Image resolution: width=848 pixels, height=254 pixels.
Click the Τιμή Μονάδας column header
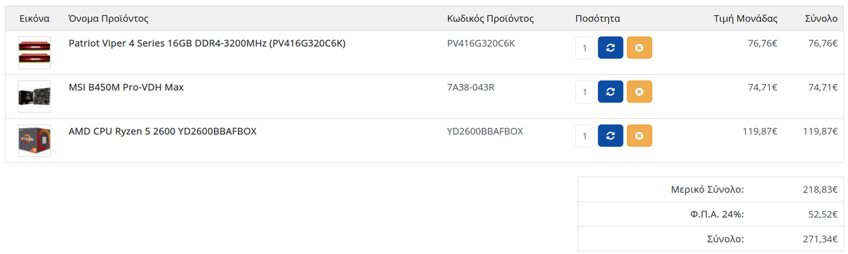click(746, 19)
